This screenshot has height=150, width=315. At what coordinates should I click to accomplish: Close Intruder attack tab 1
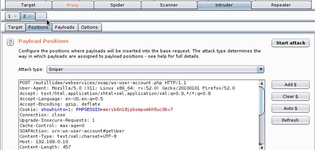click(x=15, y=17)
